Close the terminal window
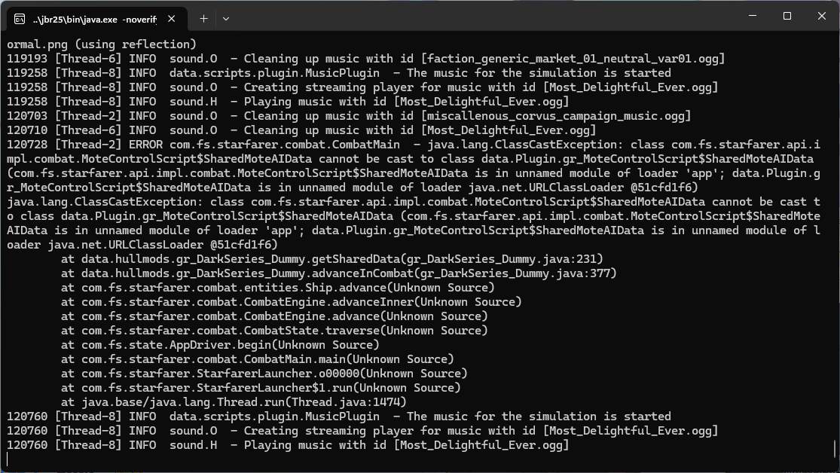This screenshot has width=840, height=473. click(x=821, y=17)
